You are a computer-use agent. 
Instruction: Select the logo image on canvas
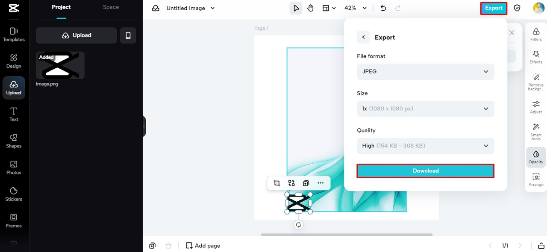click(x=299, y=203)
